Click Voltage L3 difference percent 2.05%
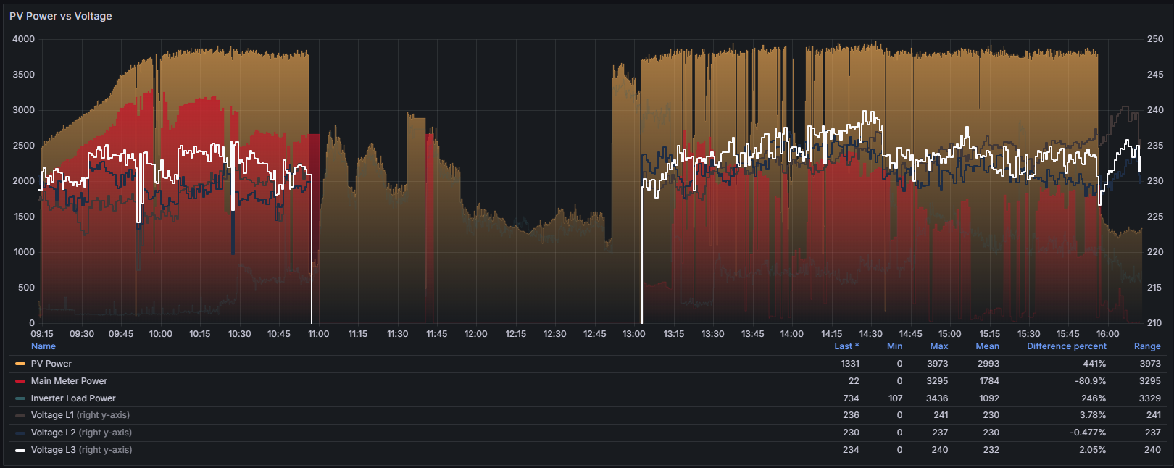The height and width of the screenshot is (468, 1174). pyautogui.click(x=1092, y=450)
